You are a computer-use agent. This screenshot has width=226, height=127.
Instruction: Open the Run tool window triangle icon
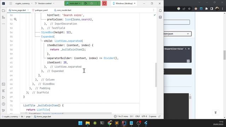click(4, 97)
